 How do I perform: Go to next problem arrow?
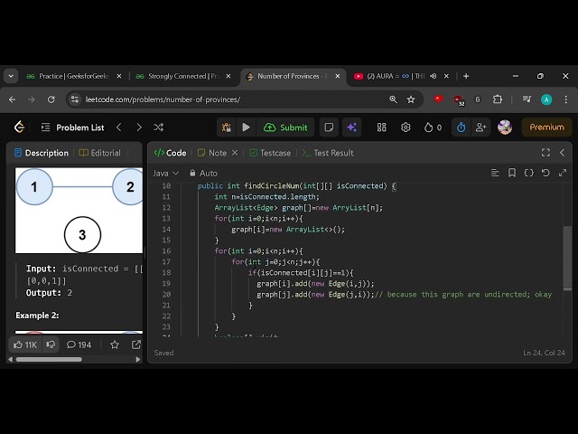138,127
